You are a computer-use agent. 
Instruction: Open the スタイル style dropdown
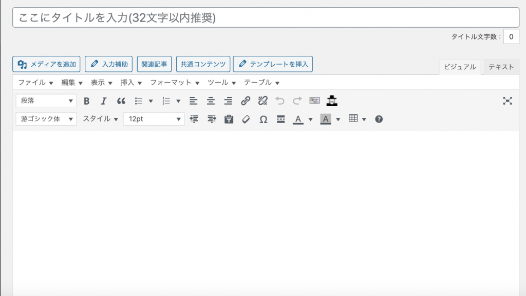tap(100, 119)
